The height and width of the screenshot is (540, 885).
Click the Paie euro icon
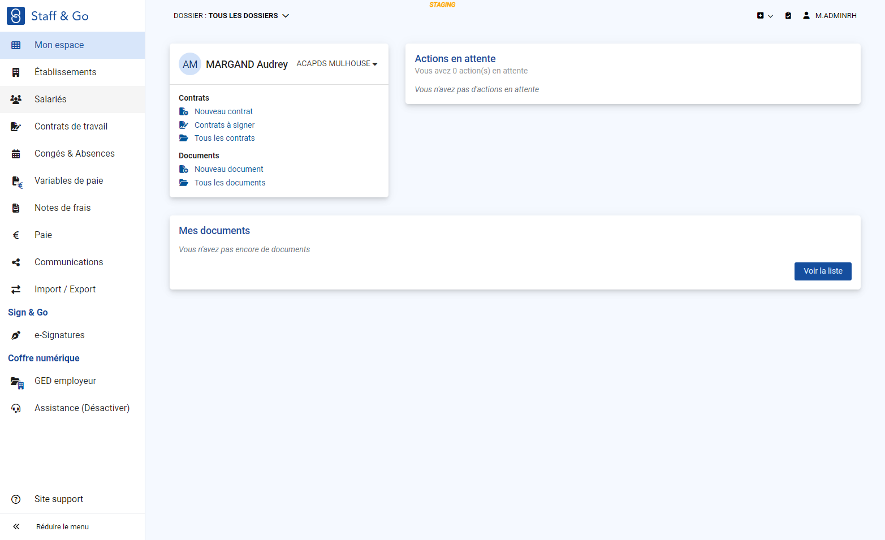(x=16, y=235)
